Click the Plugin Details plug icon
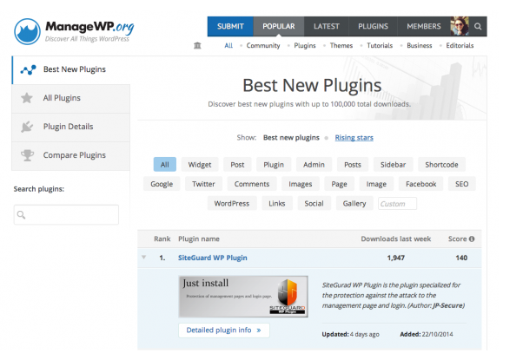 pyautogui.click(x=27, y=127)
